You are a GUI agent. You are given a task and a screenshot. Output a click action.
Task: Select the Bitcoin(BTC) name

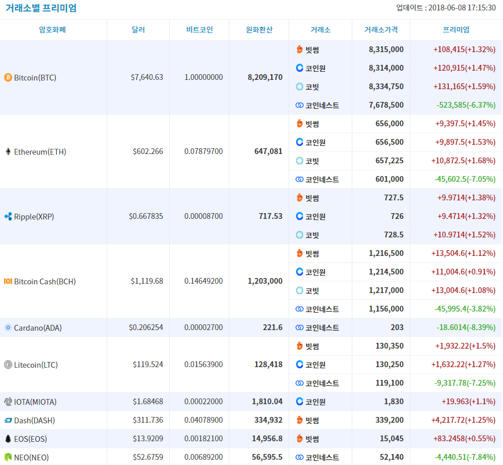click(35, 78)
